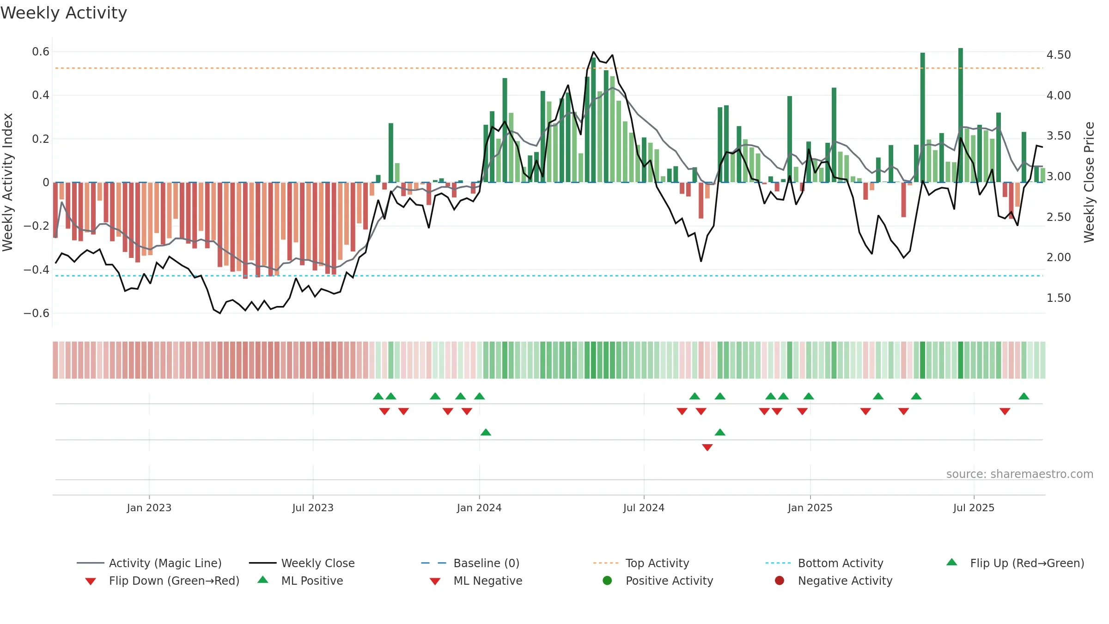Click the ML Positive triangle at Jan 2024
Viewport: 1109px width, 624px height.
click(x=486, y=432)
